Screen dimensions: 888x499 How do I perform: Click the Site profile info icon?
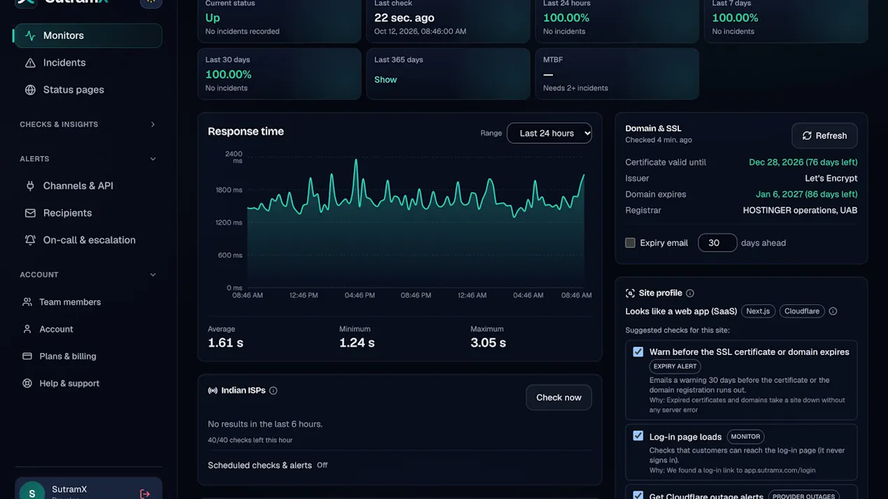click(x=690, y=294)
